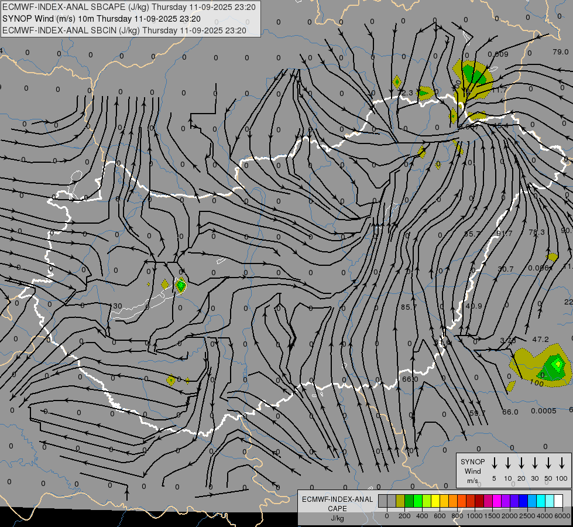573x527 pixels.
Task: Pick the pure royal blue CAPE legend swatch
Action: [523, 501]
